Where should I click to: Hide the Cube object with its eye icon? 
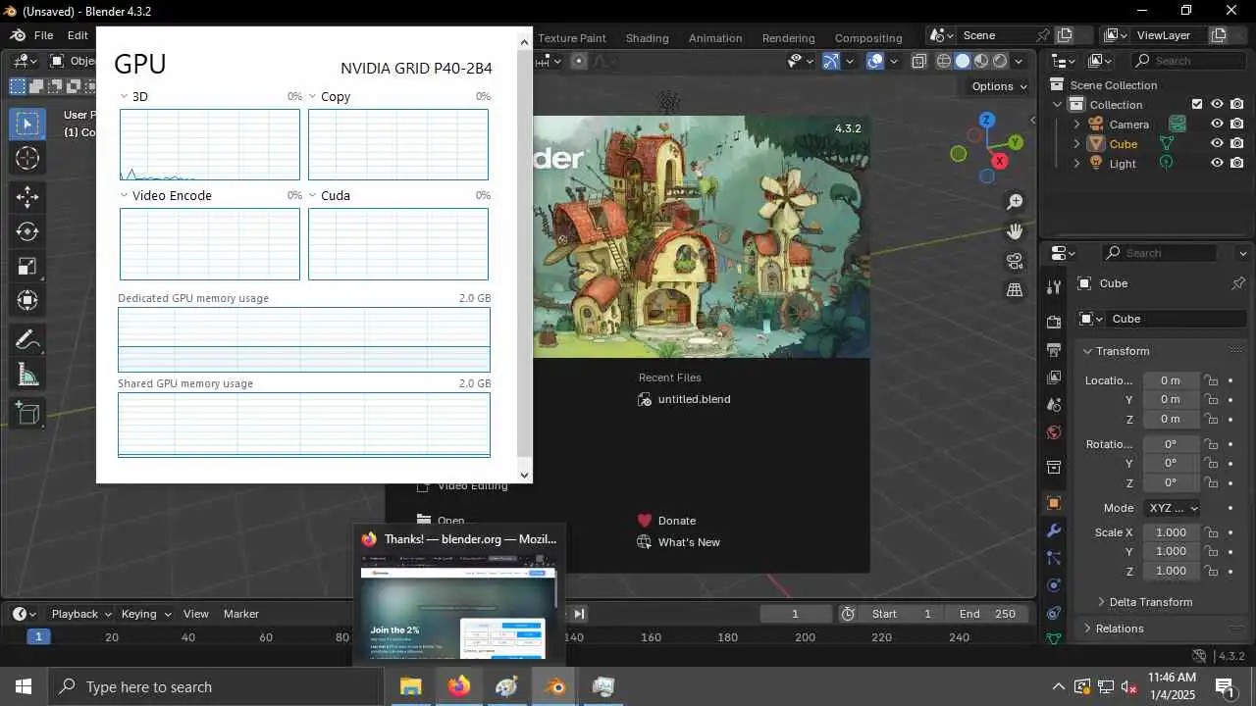1217,144
